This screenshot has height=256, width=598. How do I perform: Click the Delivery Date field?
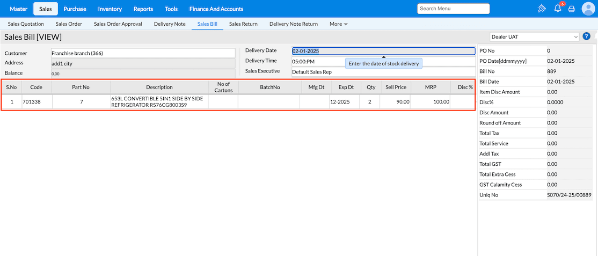[383, 51]
